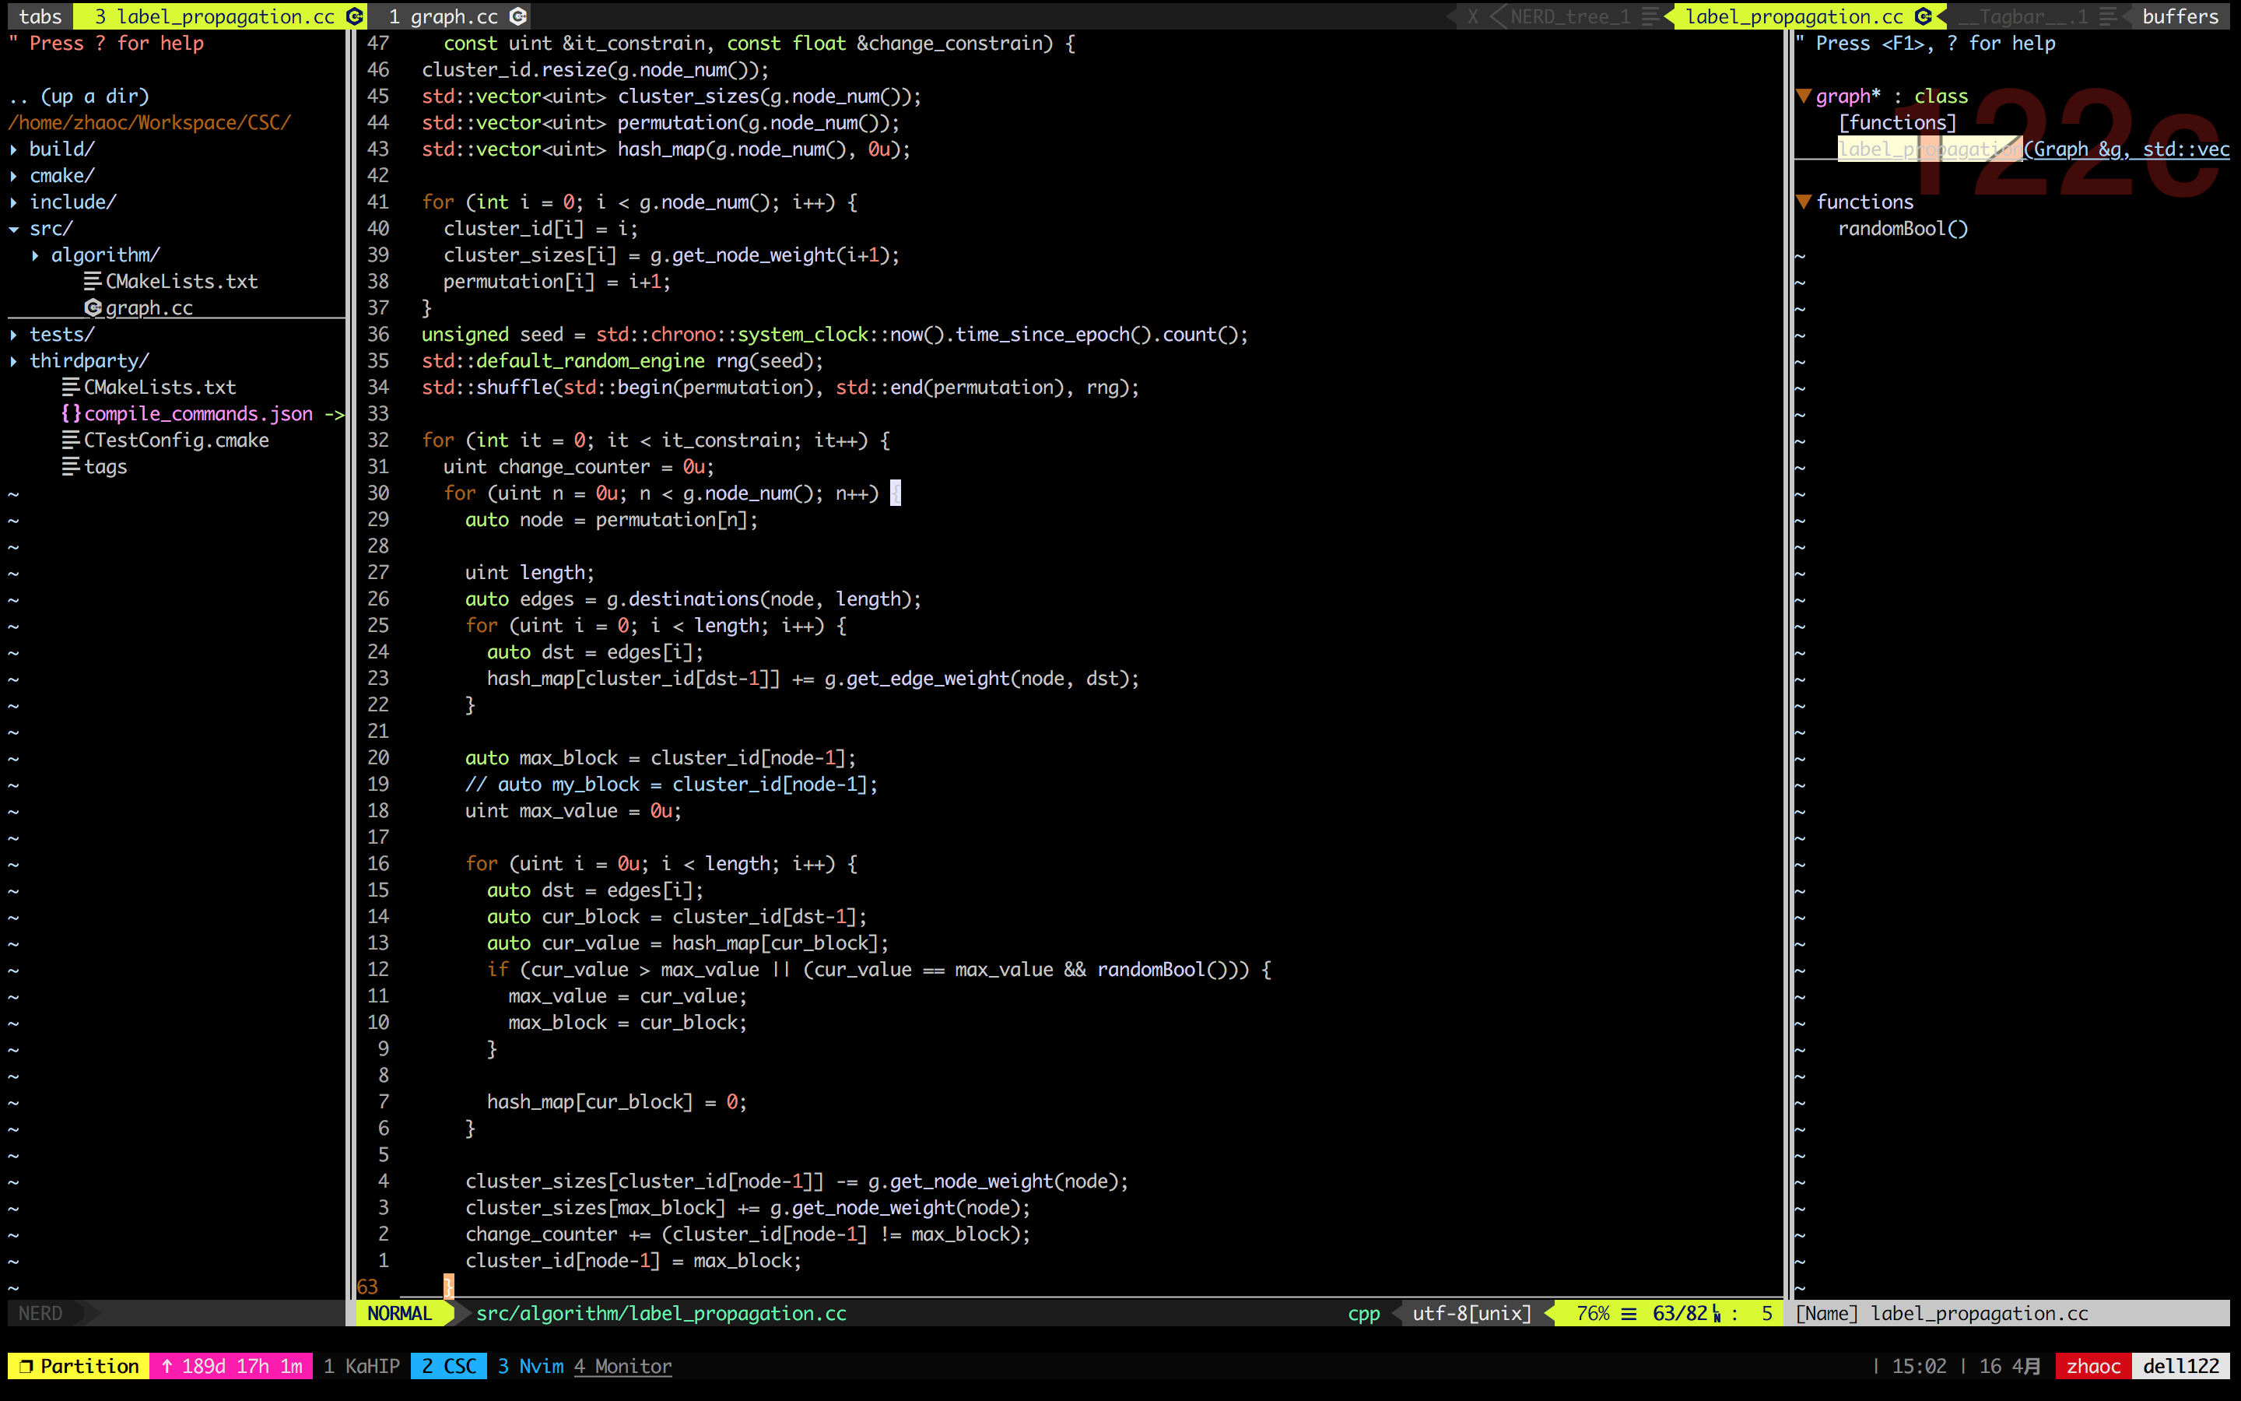Click the C icon beside graph.cc file
The width and height of the screenshot is (2241, 1401).
pos(93,307)
